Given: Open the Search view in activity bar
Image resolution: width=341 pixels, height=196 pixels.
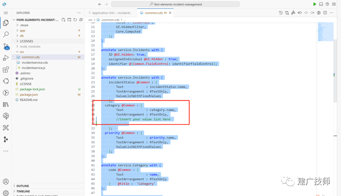Looking at the screenshot, I should pyautogui.click(x=6, y=34).
